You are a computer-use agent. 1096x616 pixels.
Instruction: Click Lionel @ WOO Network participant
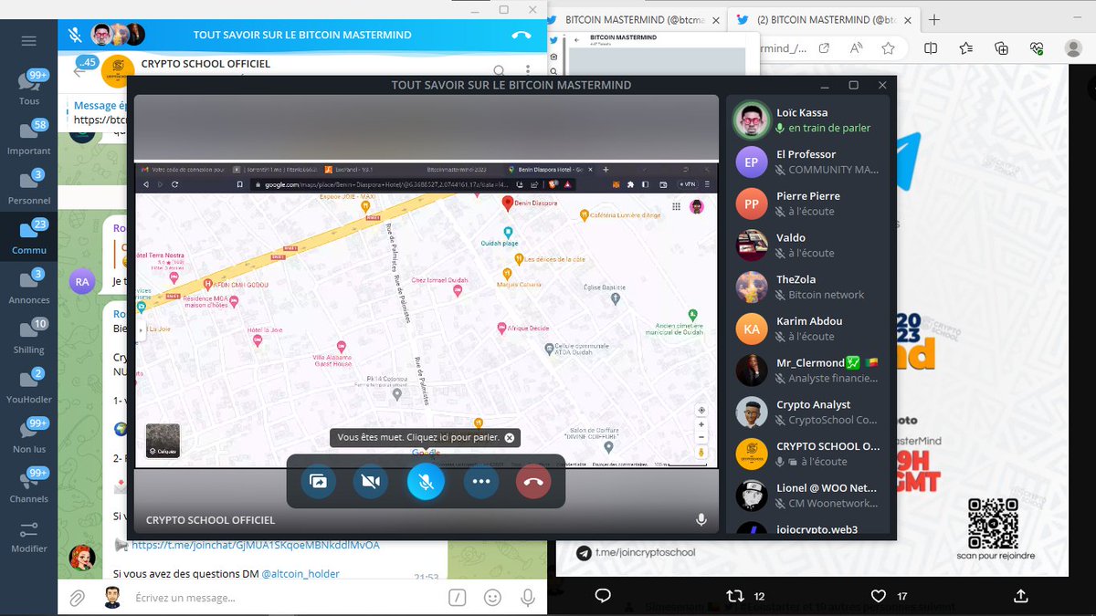click(809, 496)
